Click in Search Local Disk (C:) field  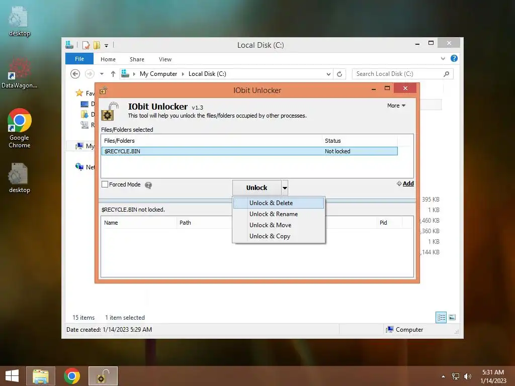[397, 74]
